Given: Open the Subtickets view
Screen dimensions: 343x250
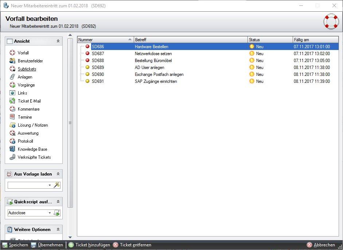Looking at the screenshot, I should point(27,69).
